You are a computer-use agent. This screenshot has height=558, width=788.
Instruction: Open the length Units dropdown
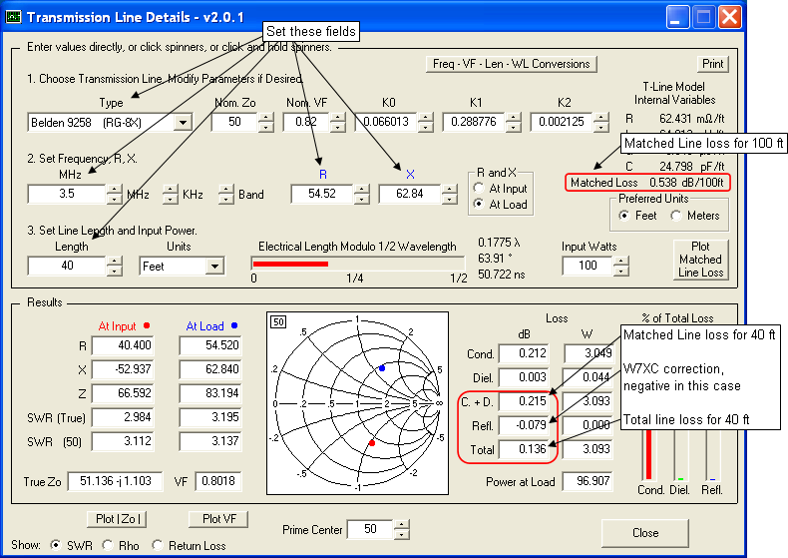click(x=213, y=267)
